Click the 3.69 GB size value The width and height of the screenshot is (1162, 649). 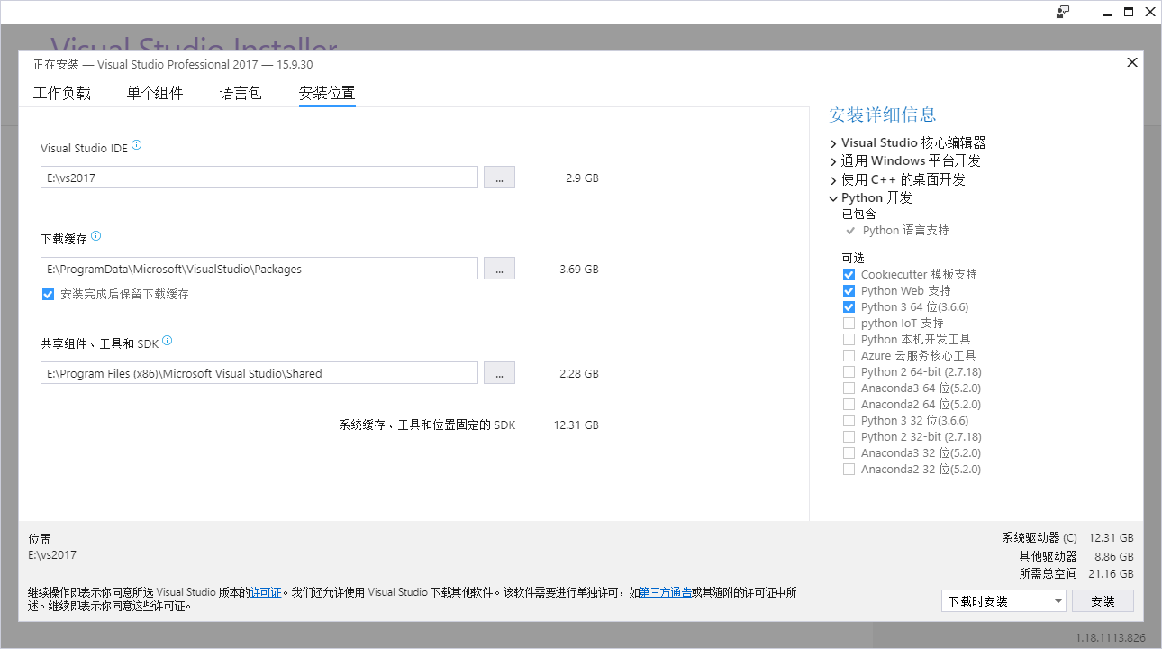pyautogui.click(x=579, y=270)
